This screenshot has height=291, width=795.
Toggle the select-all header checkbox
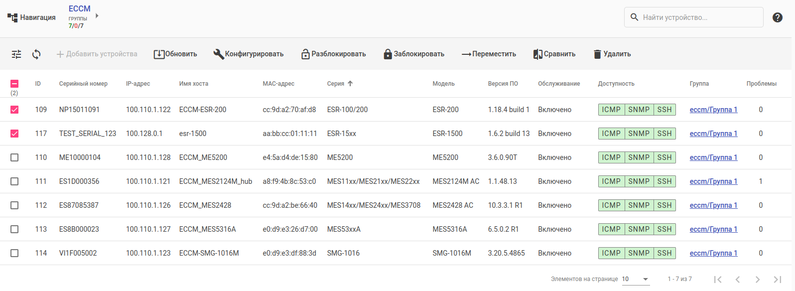pos(14,84)
